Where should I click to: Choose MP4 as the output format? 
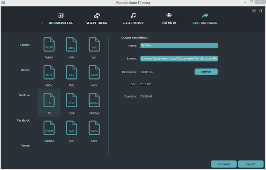(x=71, y=44)
